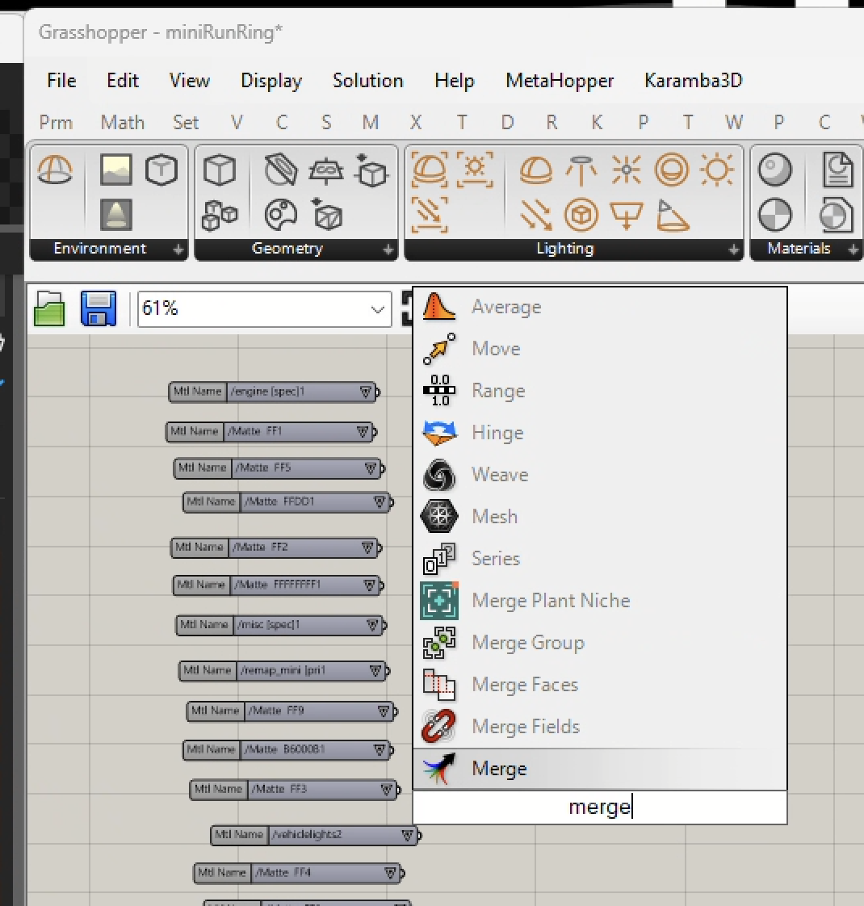Screen dimensions: 864x906
Task: Click the Open file folder icon
Action: point(49,308)
